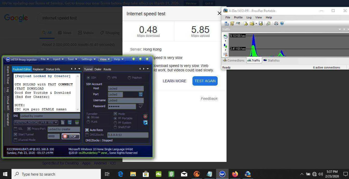
Task: Click the new profile icon in Proxifier toolbar
Action: click(x=245, y=23)
